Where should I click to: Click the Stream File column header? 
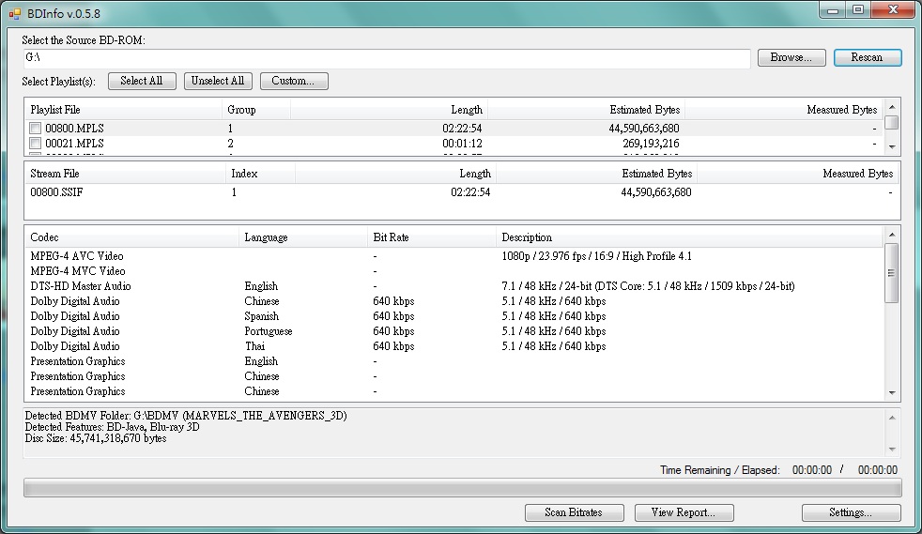[125, 174]
